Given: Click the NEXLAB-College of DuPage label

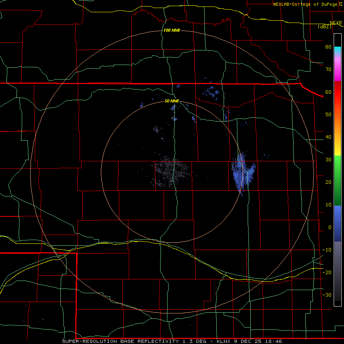Looking at the screenshot, I should pyautogui.click(x=305, y=4).
